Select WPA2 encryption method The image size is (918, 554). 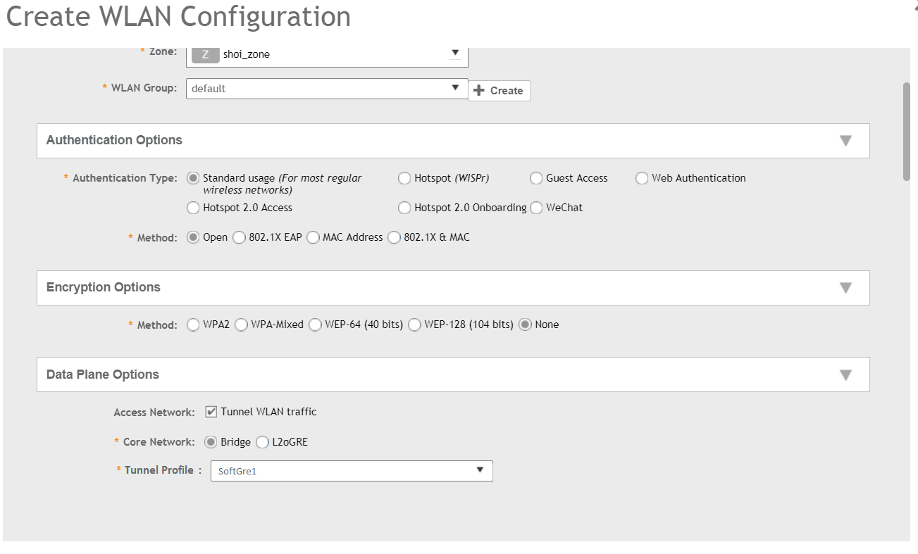point(193,325)
